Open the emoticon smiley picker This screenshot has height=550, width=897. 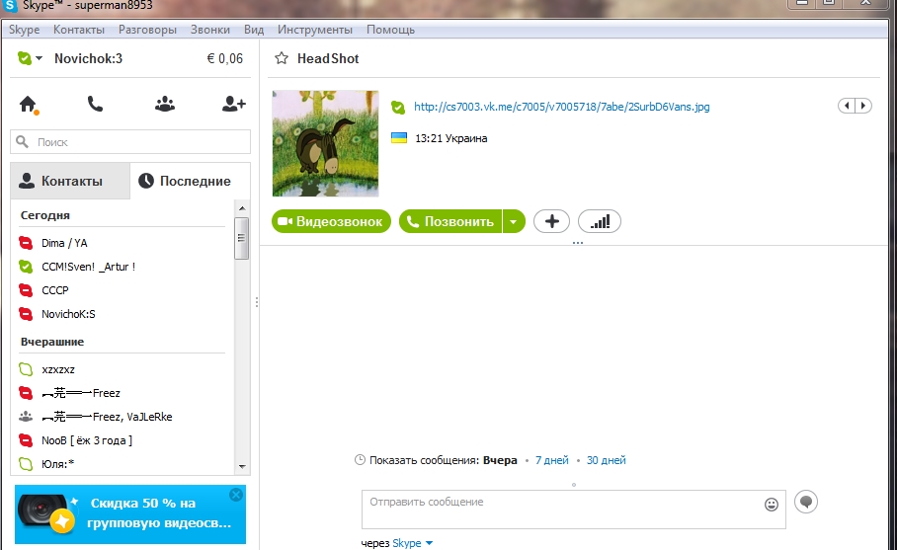772,505
